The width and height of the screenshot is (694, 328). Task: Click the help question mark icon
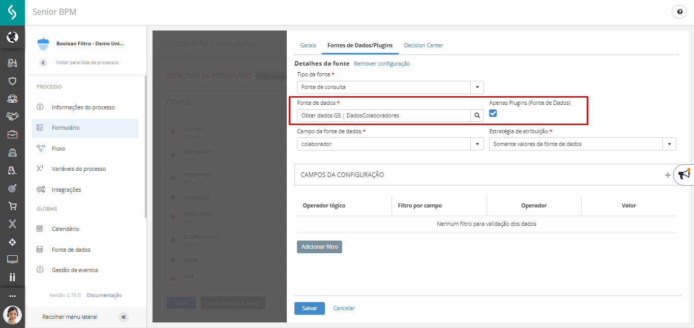(679, 12)
